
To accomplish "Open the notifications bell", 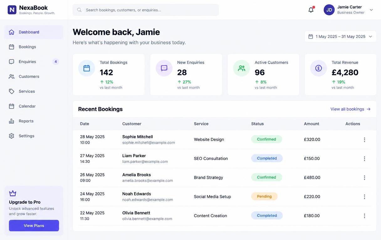I will click(x=311, y=10).
